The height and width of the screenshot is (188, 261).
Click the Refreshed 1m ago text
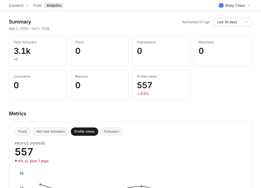click(x=196, y=22)
